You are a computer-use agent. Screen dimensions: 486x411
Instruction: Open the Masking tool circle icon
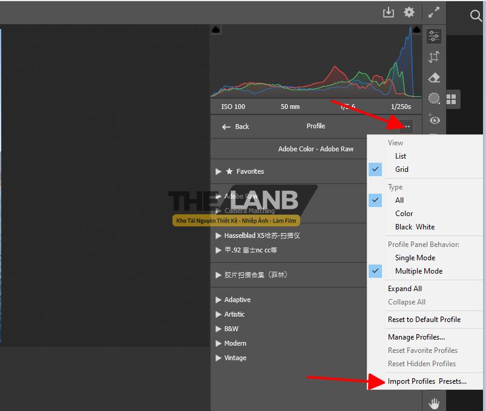pos(434,98)
